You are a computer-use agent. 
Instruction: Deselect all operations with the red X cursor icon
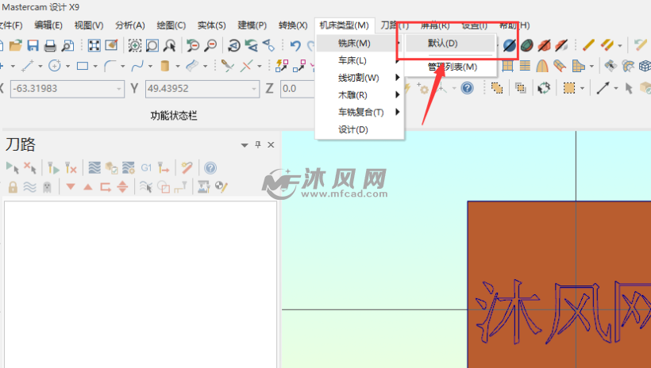[30, 168]
